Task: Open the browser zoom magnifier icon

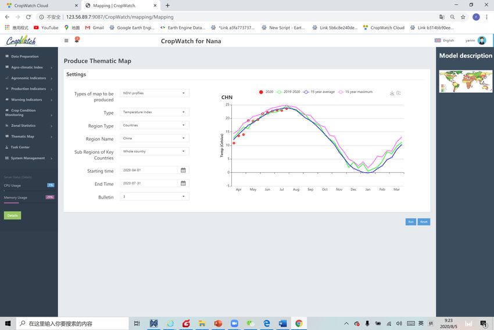Action: 452,17
